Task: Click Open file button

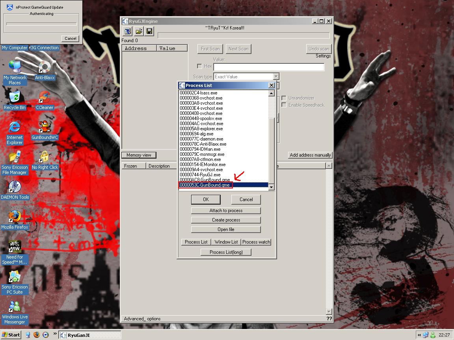Action: 226,229
